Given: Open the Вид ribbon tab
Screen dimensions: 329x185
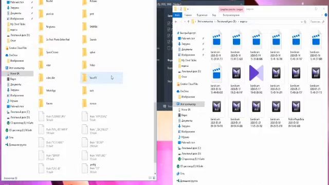Looking at the screenshot, I should pos(214,15).
